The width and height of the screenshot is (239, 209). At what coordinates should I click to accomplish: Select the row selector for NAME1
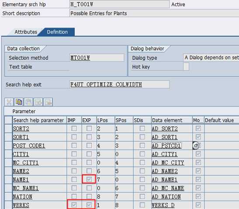[8, 179]
